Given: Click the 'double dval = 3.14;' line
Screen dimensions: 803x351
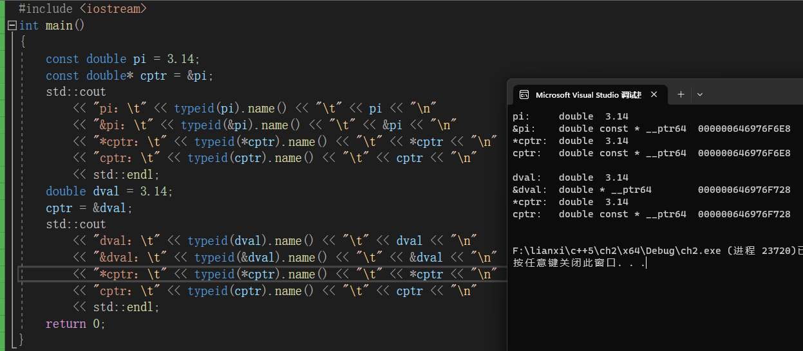Looking at the screenshot, I should pyautogui.click(x=109, y=191).
